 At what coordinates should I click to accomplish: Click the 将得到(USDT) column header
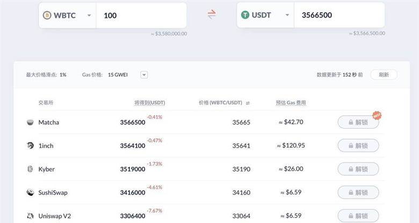150,103
